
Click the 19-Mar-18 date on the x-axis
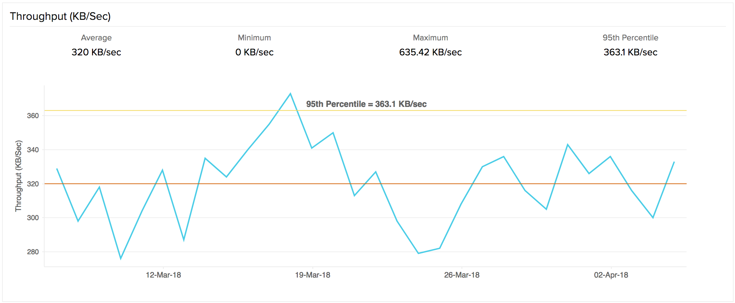pos(312,275)
